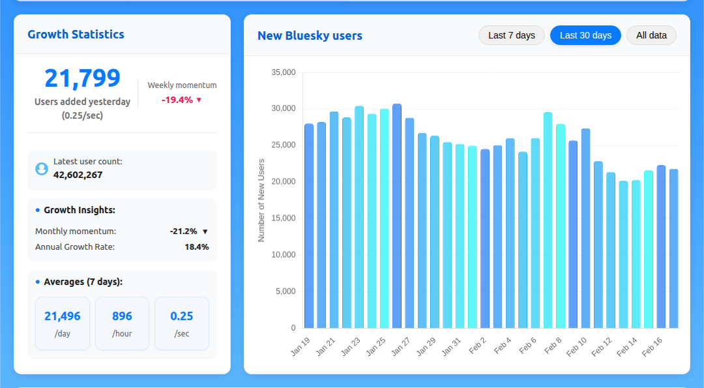The image size is (704, 388).
Task: Switch the chart to All data
Action: point(651,35)
